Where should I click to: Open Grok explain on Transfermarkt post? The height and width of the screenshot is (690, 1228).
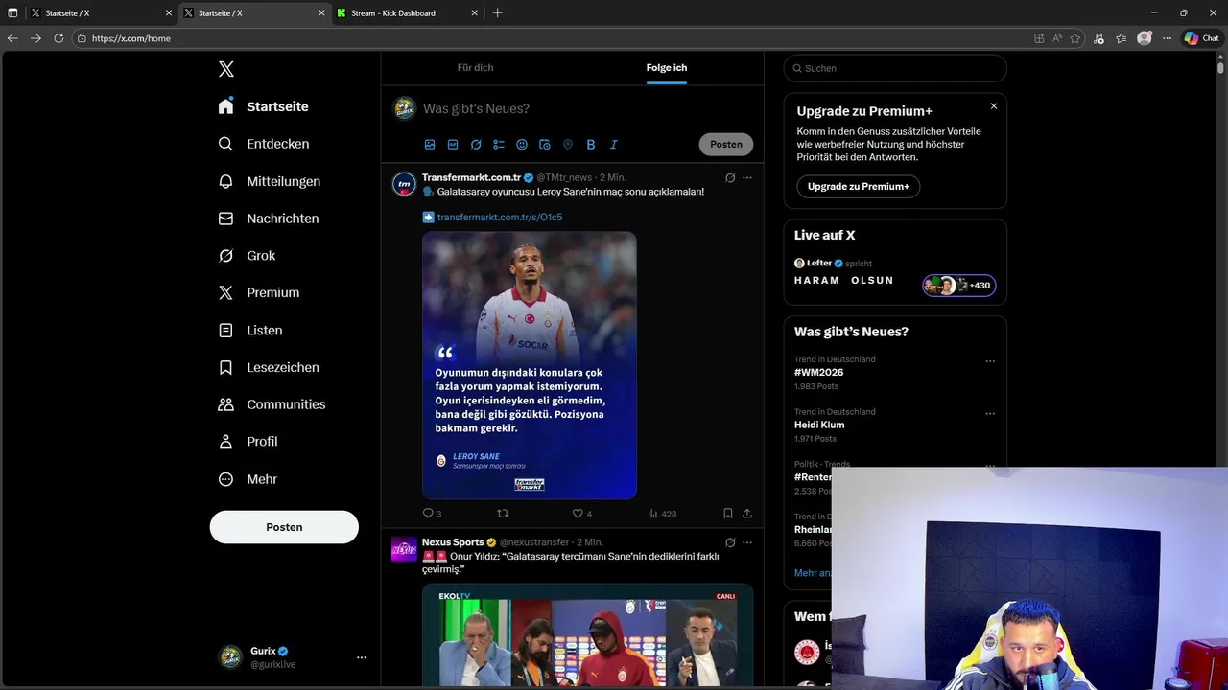730,178
